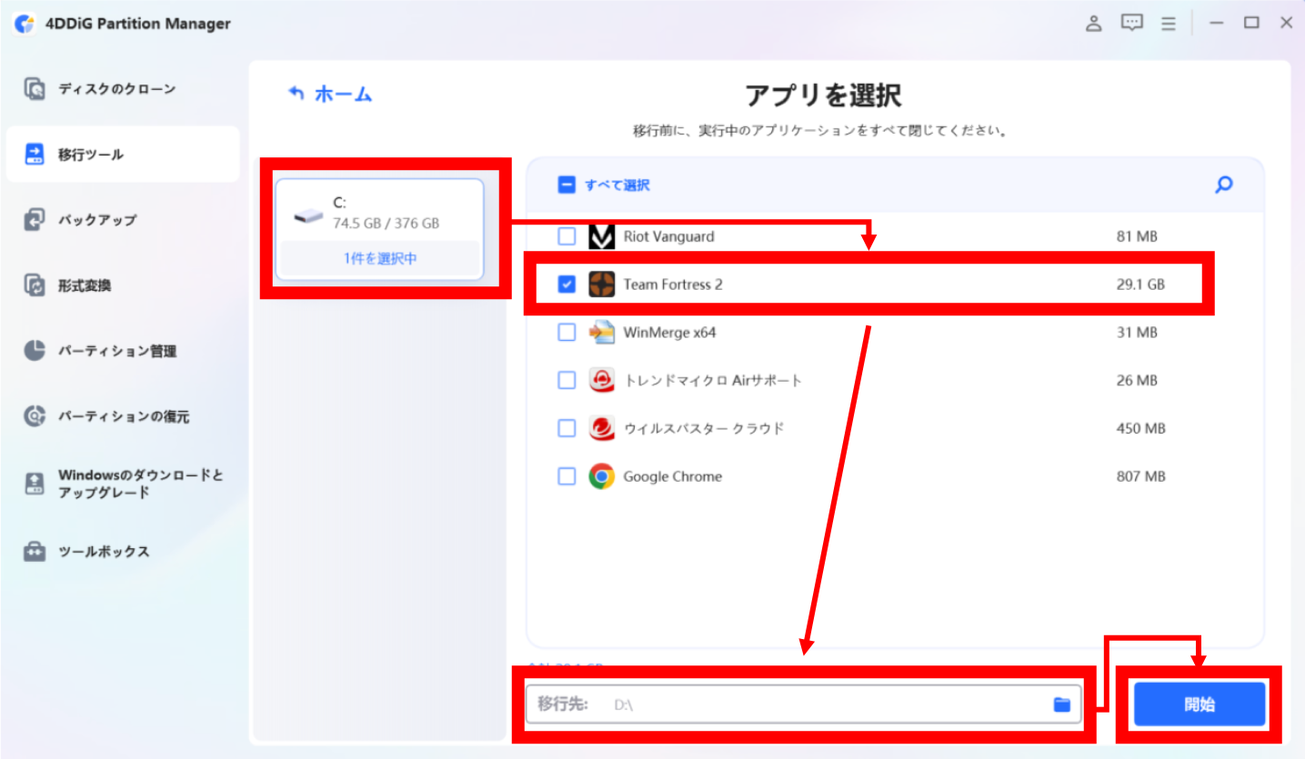Click the Google Chrome name text
The height and width of the screenshot is (759, 1305).
(672, 476)
